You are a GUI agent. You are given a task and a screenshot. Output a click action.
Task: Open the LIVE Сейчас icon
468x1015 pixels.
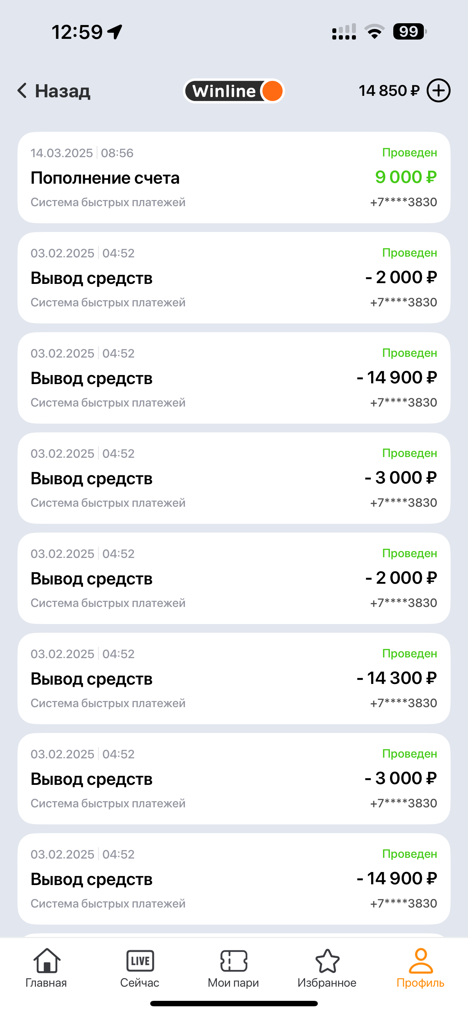point(140,961)
